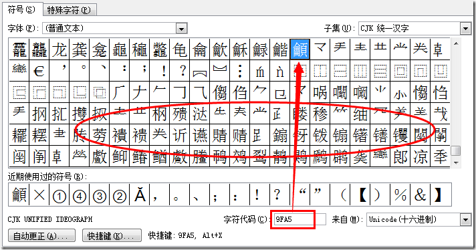This screenshot has width=476, height=250.
Task: Select the 龙 character in symbol grid
Action: (59, 49)
